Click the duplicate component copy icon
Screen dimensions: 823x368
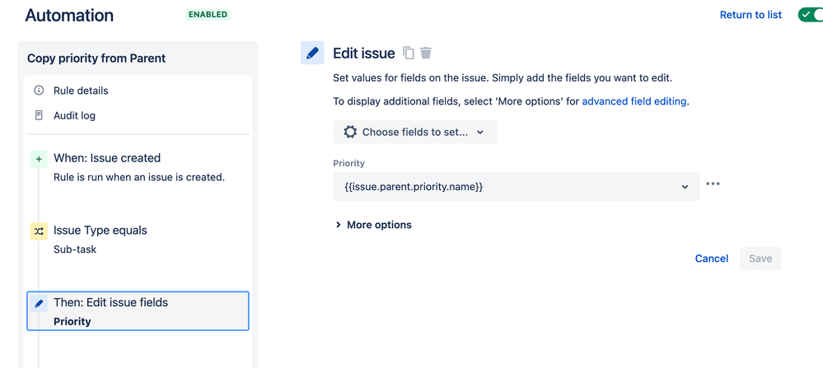click(409, 53)
